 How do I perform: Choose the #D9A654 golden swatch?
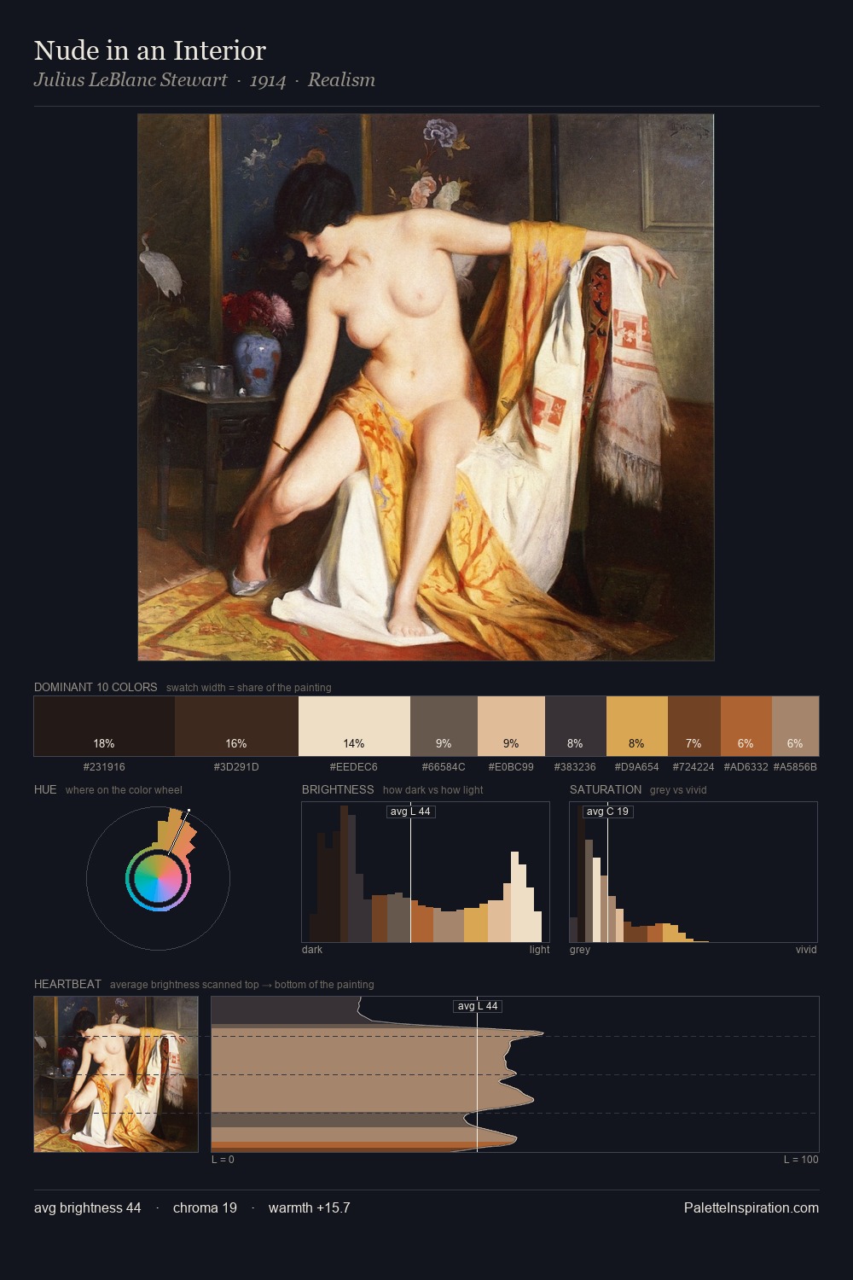point(637,726)
